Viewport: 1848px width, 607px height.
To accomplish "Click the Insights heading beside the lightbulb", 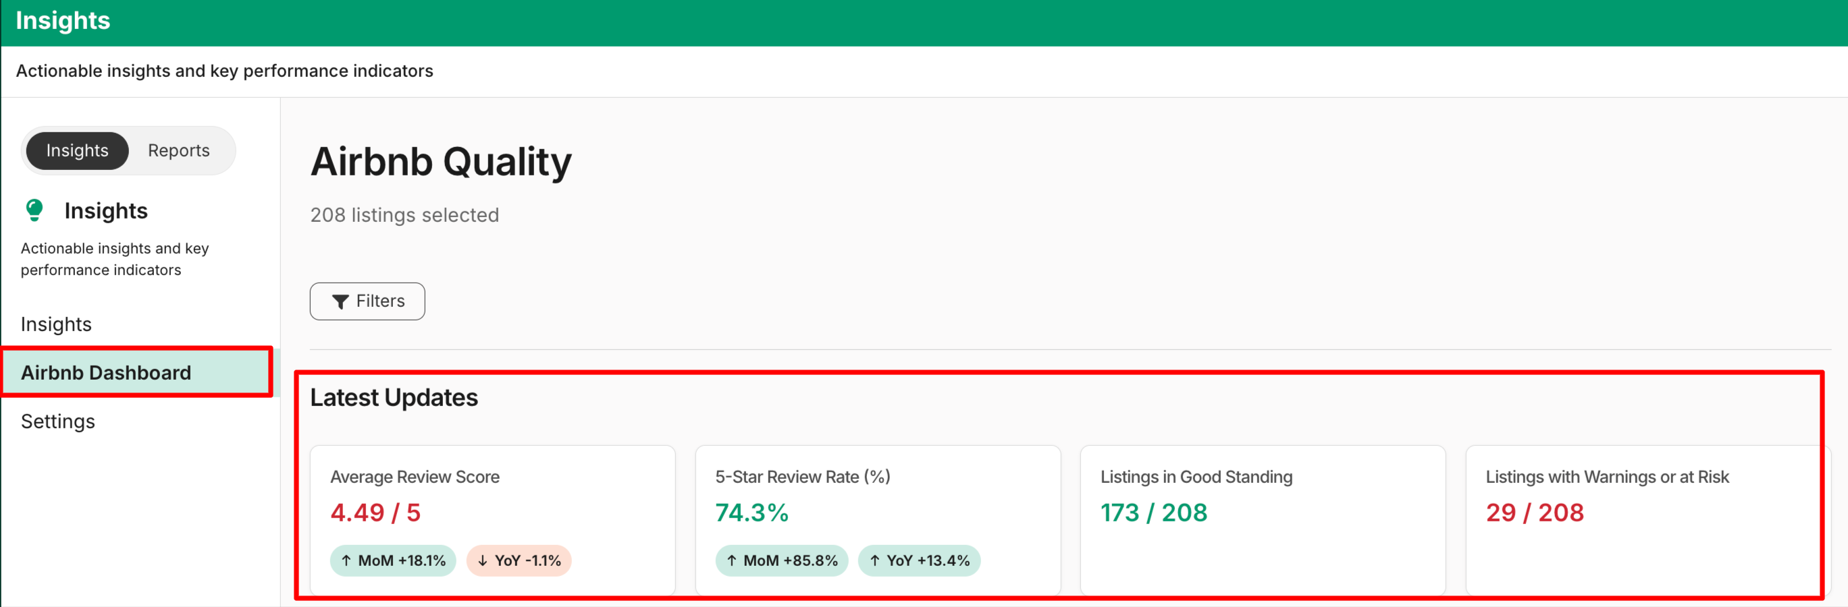I will pyautogui.click(x=106, y=210).
